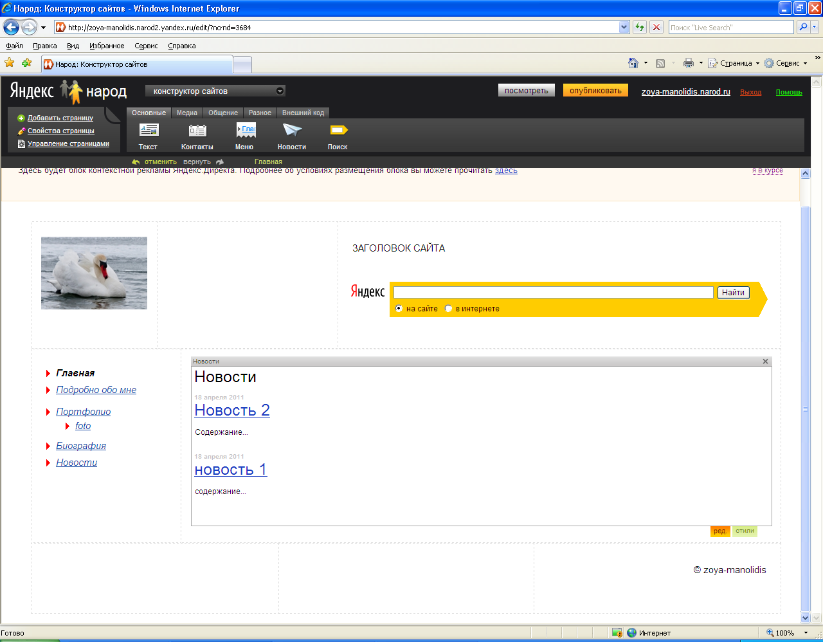Click into the Яндекс search field
This screenshot has height=642, width=823.
553,292
